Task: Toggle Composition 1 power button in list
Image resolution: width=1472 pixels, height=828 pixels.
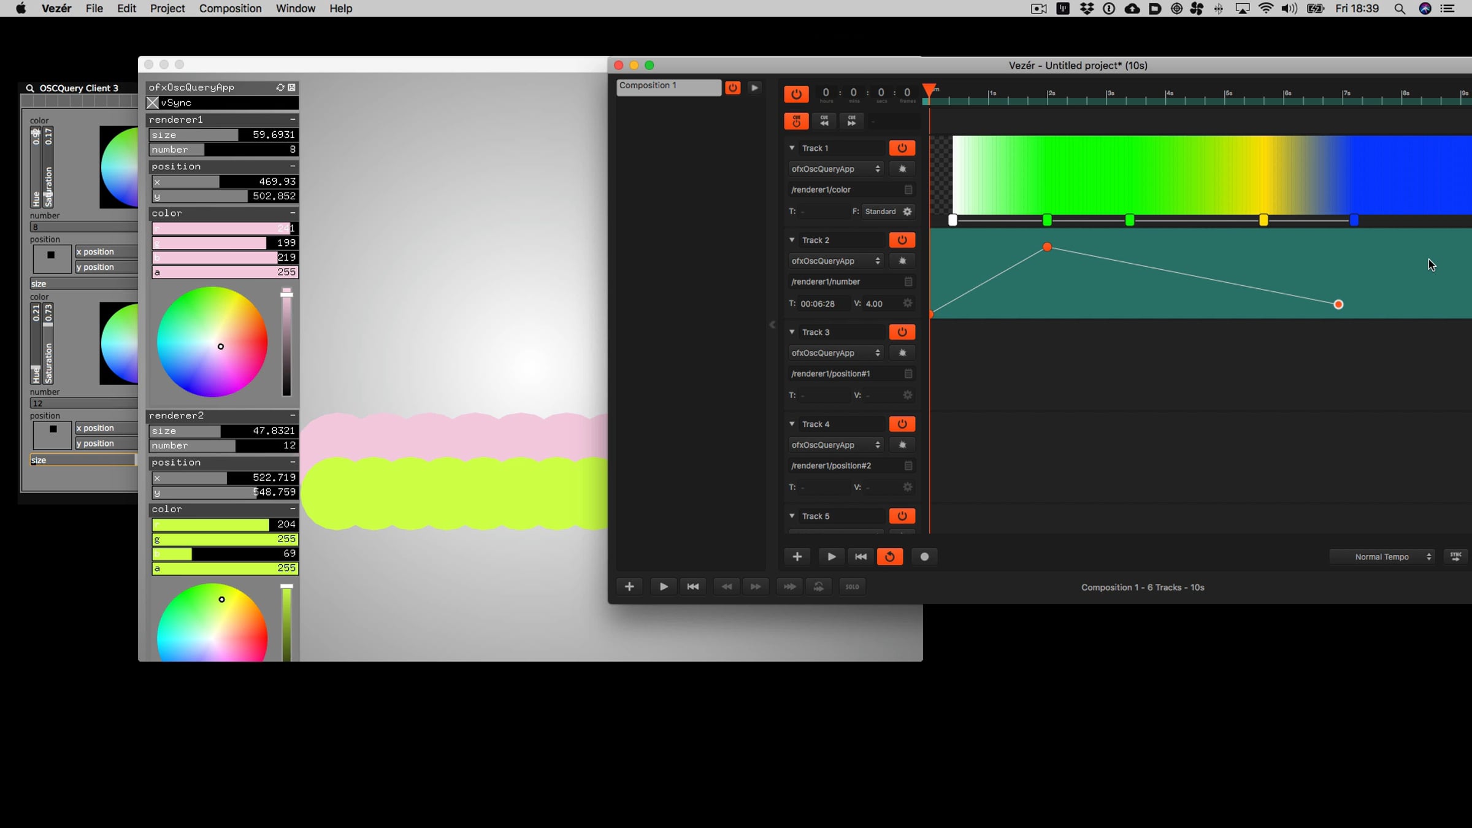Action: coord(733,88)
